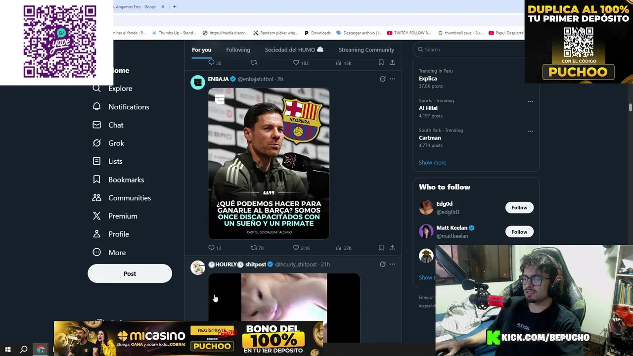Click Chrome icon in taskbar
The image size is (633, 356).
pos(41,350)
